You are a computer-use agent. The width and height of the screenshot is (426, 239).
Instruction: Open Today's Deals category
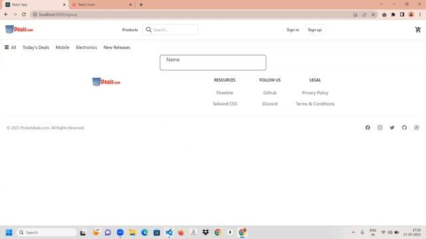36,47
